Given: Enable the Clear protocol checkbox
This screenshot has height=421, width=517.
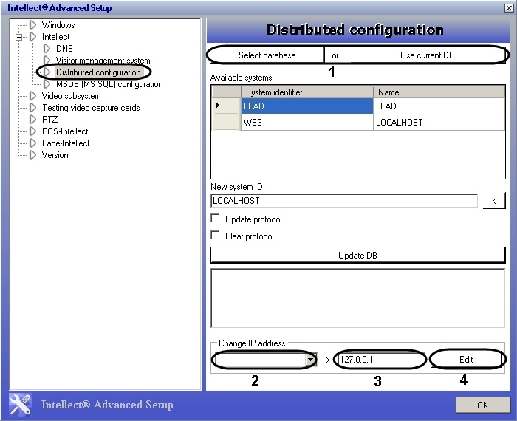Looking at the screenshot, I should coord(215,236).
